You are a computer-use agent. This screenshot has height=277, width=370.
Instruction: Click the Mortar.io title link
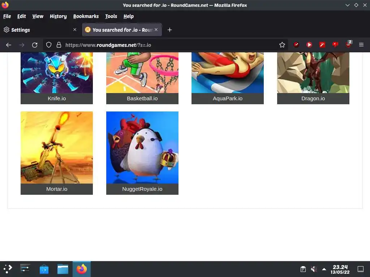click(57, 189)
